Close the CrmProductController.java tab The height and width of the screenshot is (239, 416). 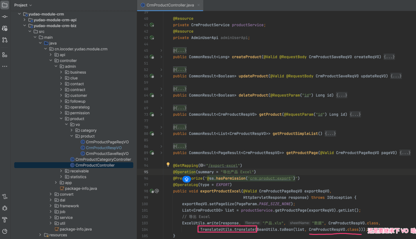point(199,5)
